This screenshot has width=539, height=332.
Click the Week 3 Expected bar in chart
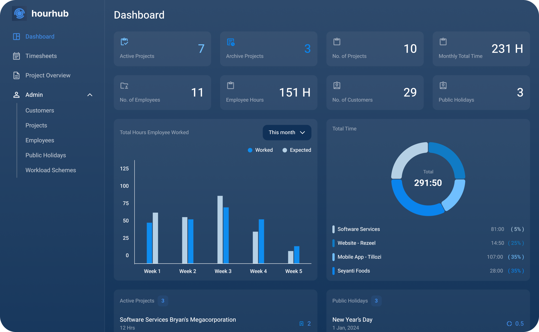(x=220, y=229)
